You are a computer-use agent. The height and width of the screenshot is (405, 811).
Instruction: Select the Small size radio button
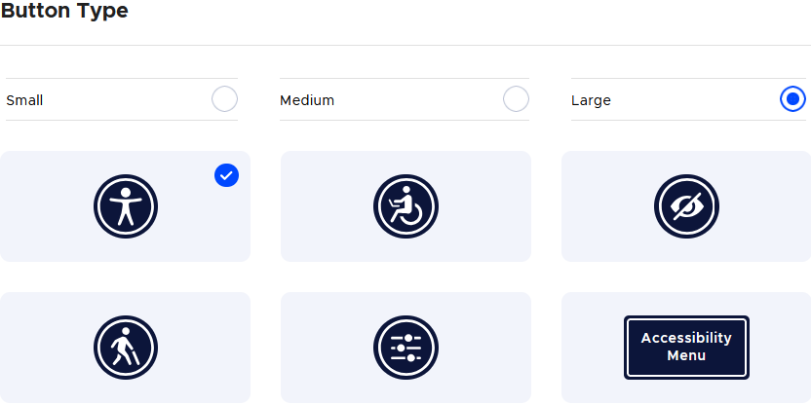click(224, 99)
